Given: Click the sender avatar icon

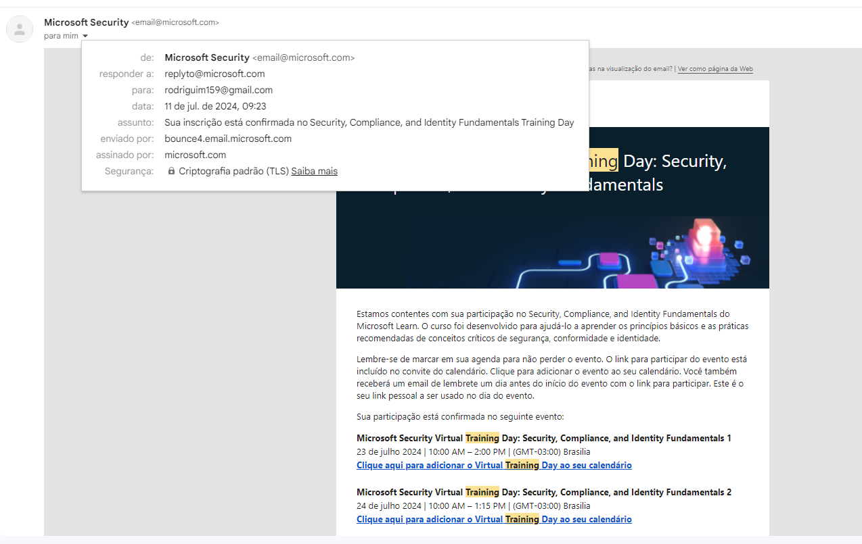Looking at the screenshot, I should pyautogui.click(x=20, y=29).
